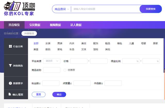Click the 行业分类 grid icon
Screen dimensions: 165x108
click(x=10, y=46)
